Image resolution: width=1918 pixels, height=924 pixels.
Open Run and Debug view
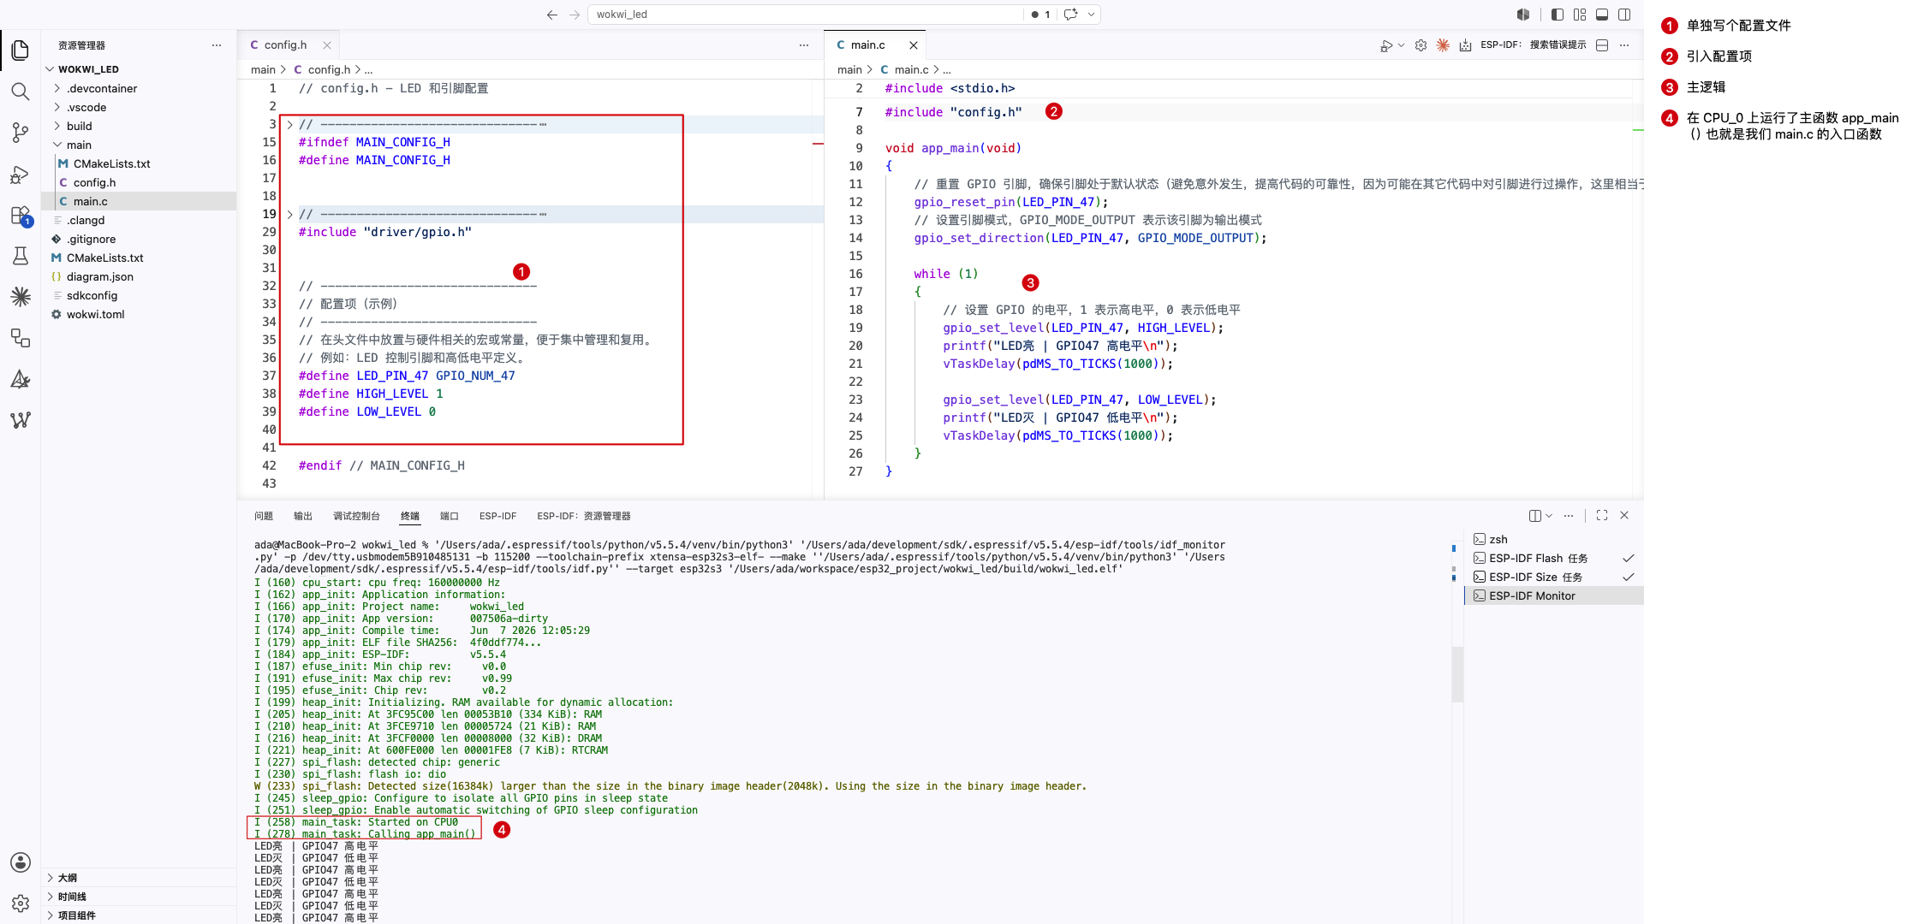click(x=21, y=175)
